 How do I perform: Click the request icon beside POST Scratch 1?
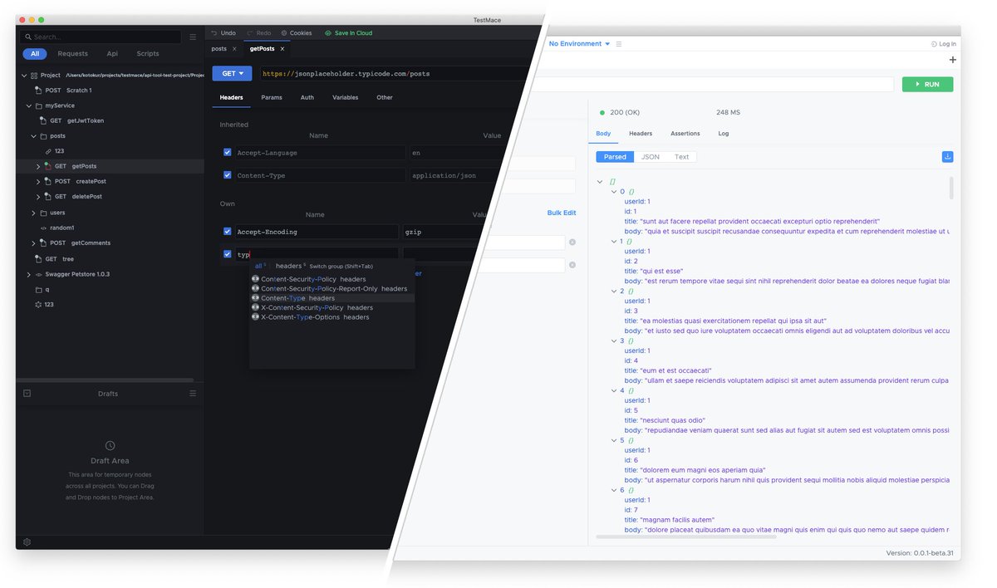point(38,90)
